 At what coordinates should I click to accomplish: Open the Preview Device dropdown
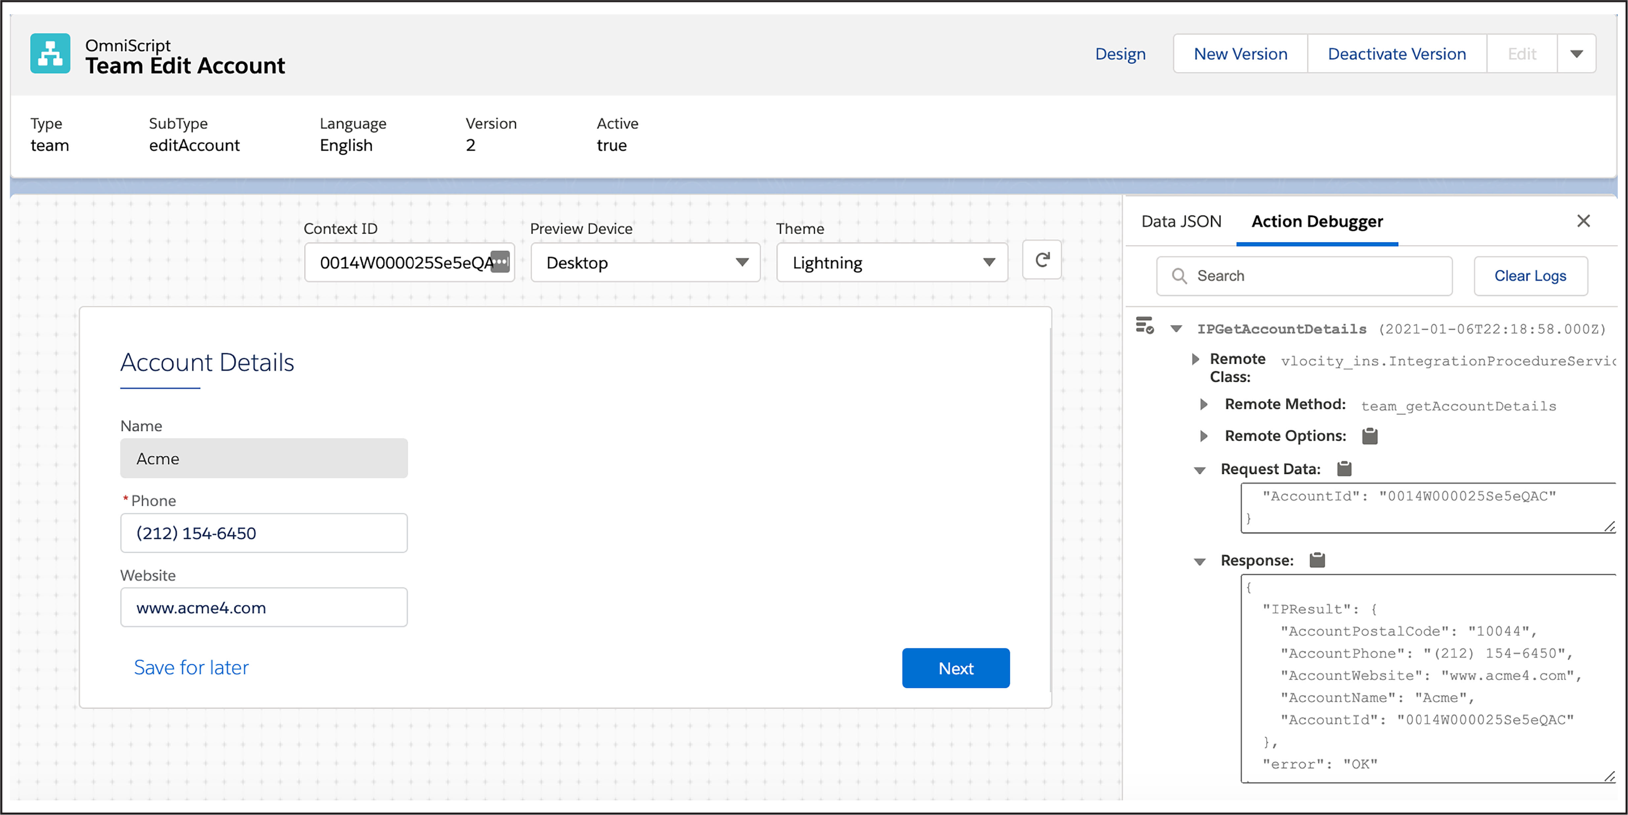point(645,262)
